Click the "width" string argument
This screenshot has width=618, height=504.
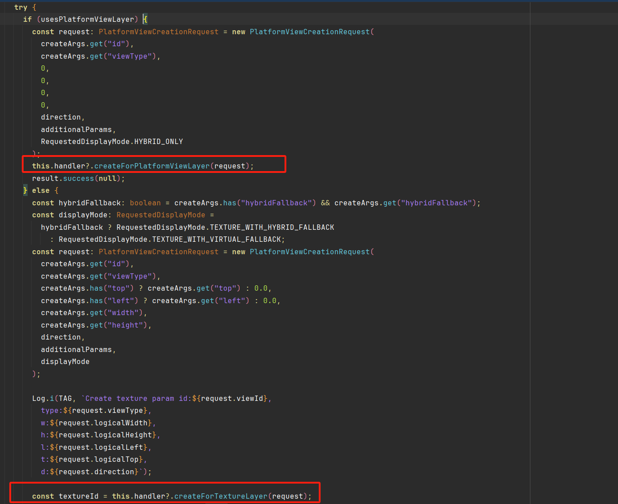click(x=123, y=313)
